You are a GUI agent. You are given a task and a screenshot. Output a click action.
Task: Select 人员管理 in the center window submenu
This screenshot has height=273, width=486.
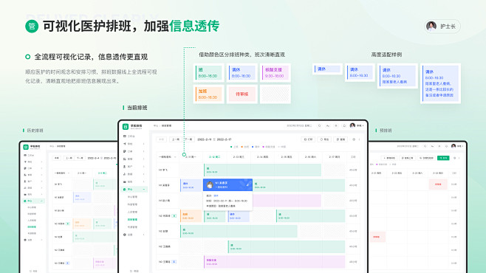[x=132, y=212]
